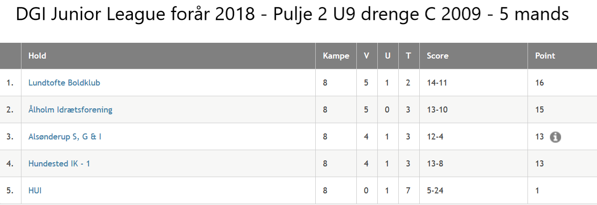Open the Hundested IK - 1 link
Image resolution: width=597 pixels, height=205 pixels.
[59, 164]
